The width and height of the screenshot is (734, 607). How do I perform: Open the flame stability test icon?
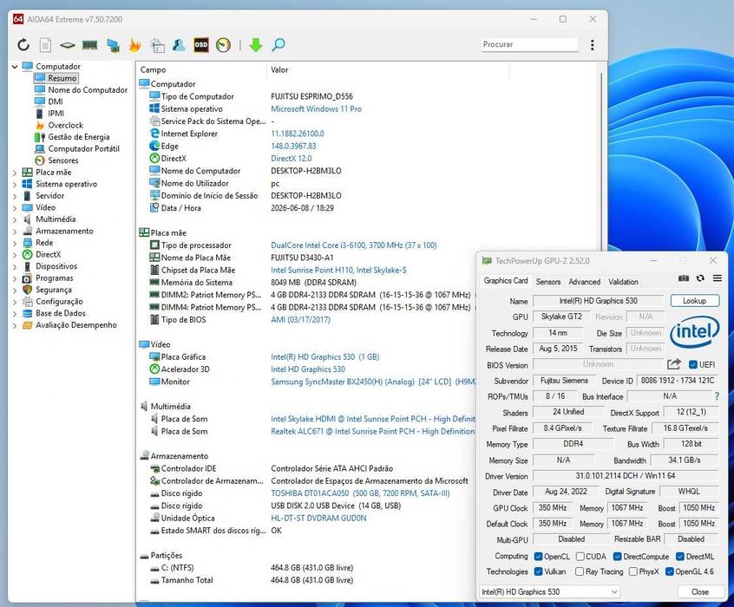point(134,45)
